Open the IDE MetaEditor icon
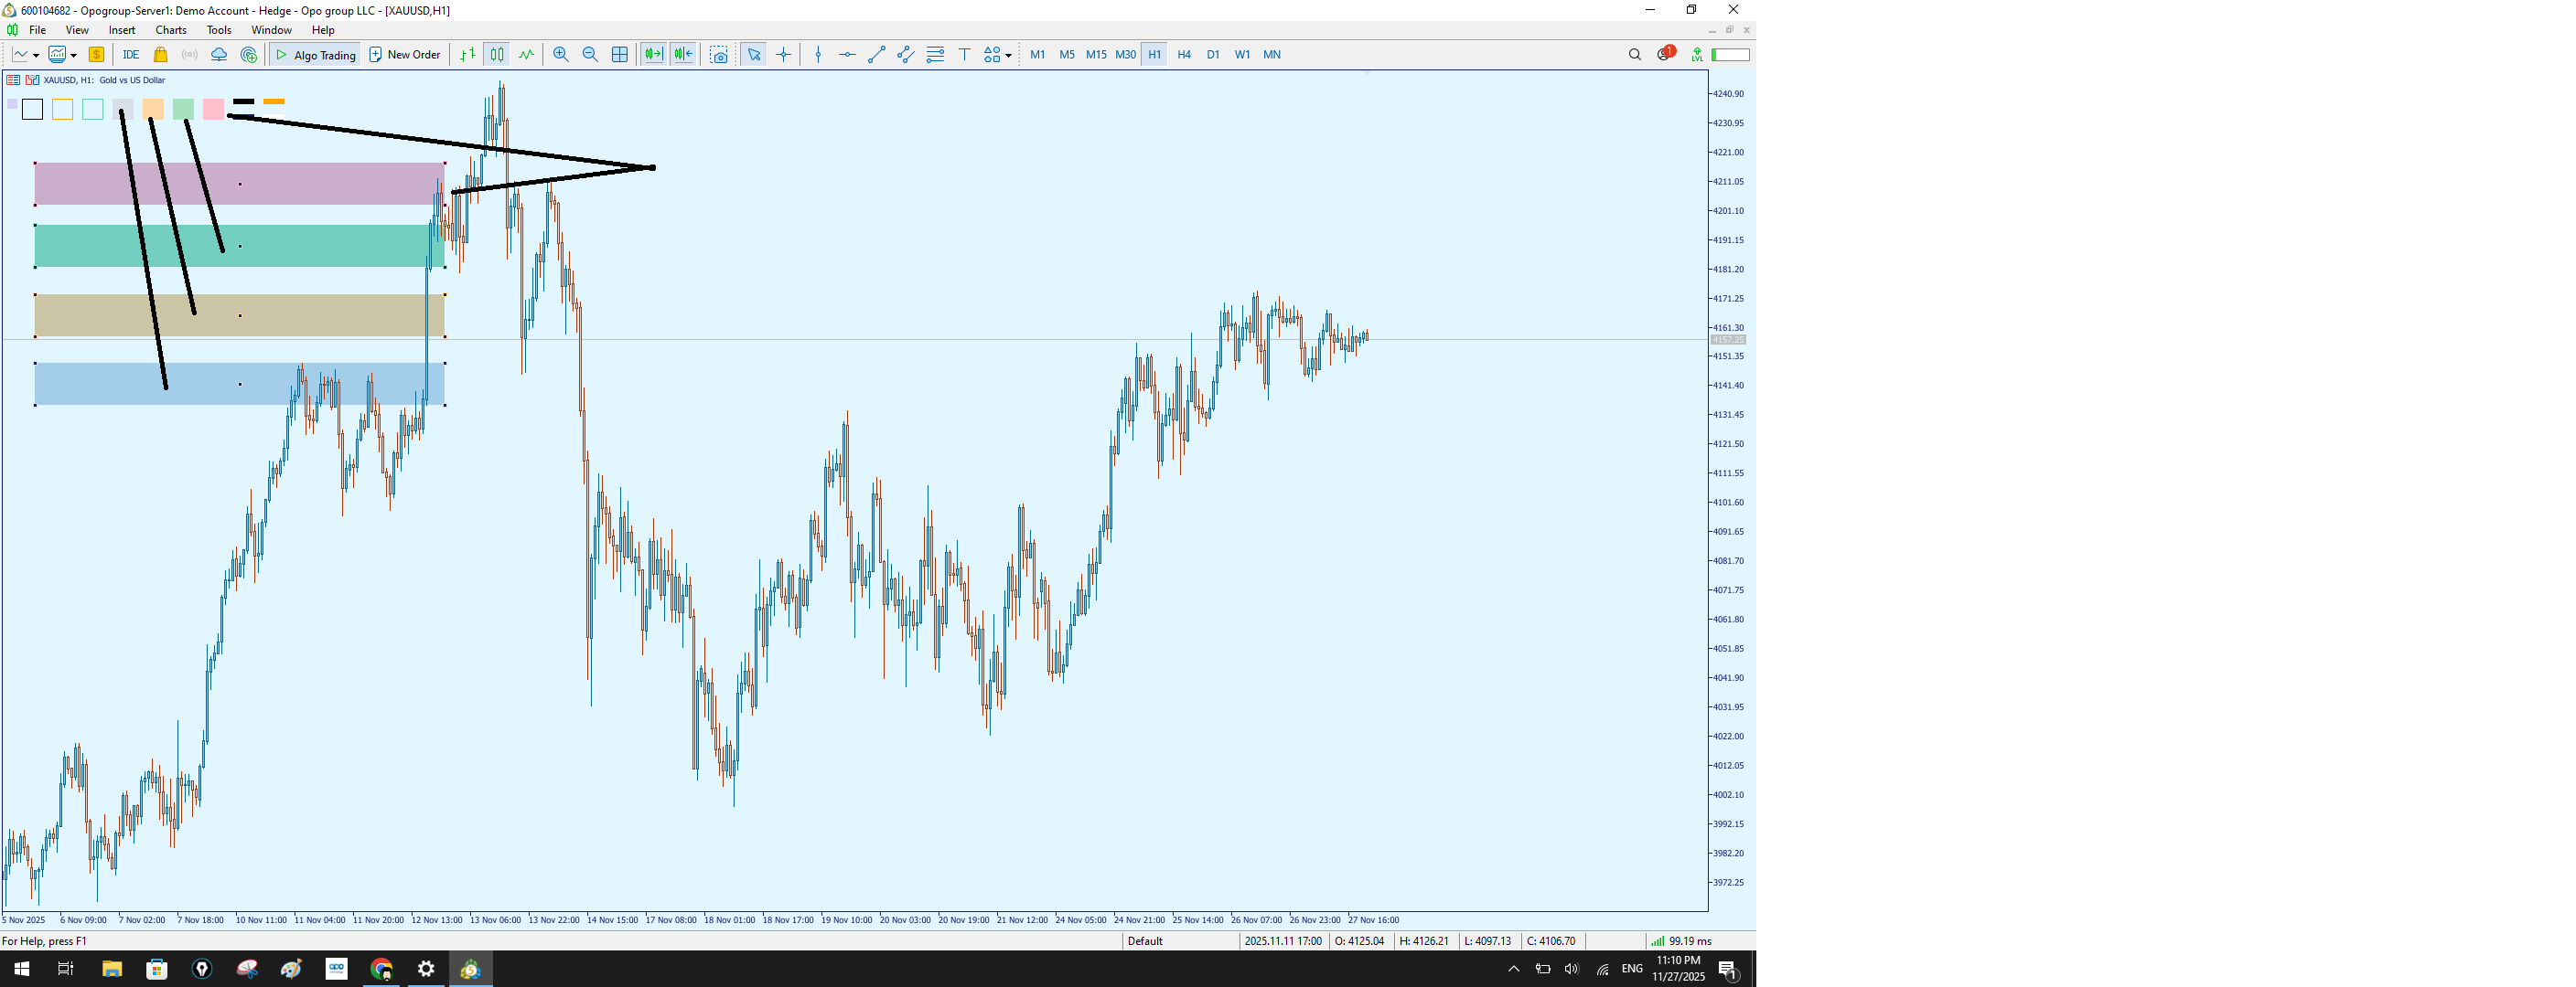 pos(131,55)
